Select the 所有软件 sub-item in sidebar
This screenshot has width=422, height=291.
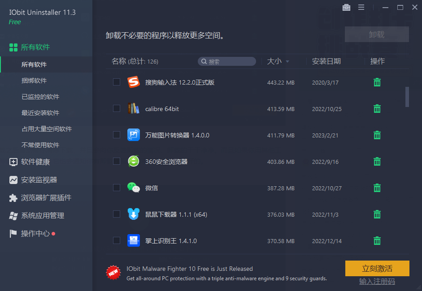point(46,64)
